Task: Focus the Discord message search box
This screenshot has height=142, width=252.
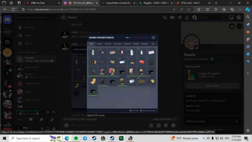Action: 212,17
